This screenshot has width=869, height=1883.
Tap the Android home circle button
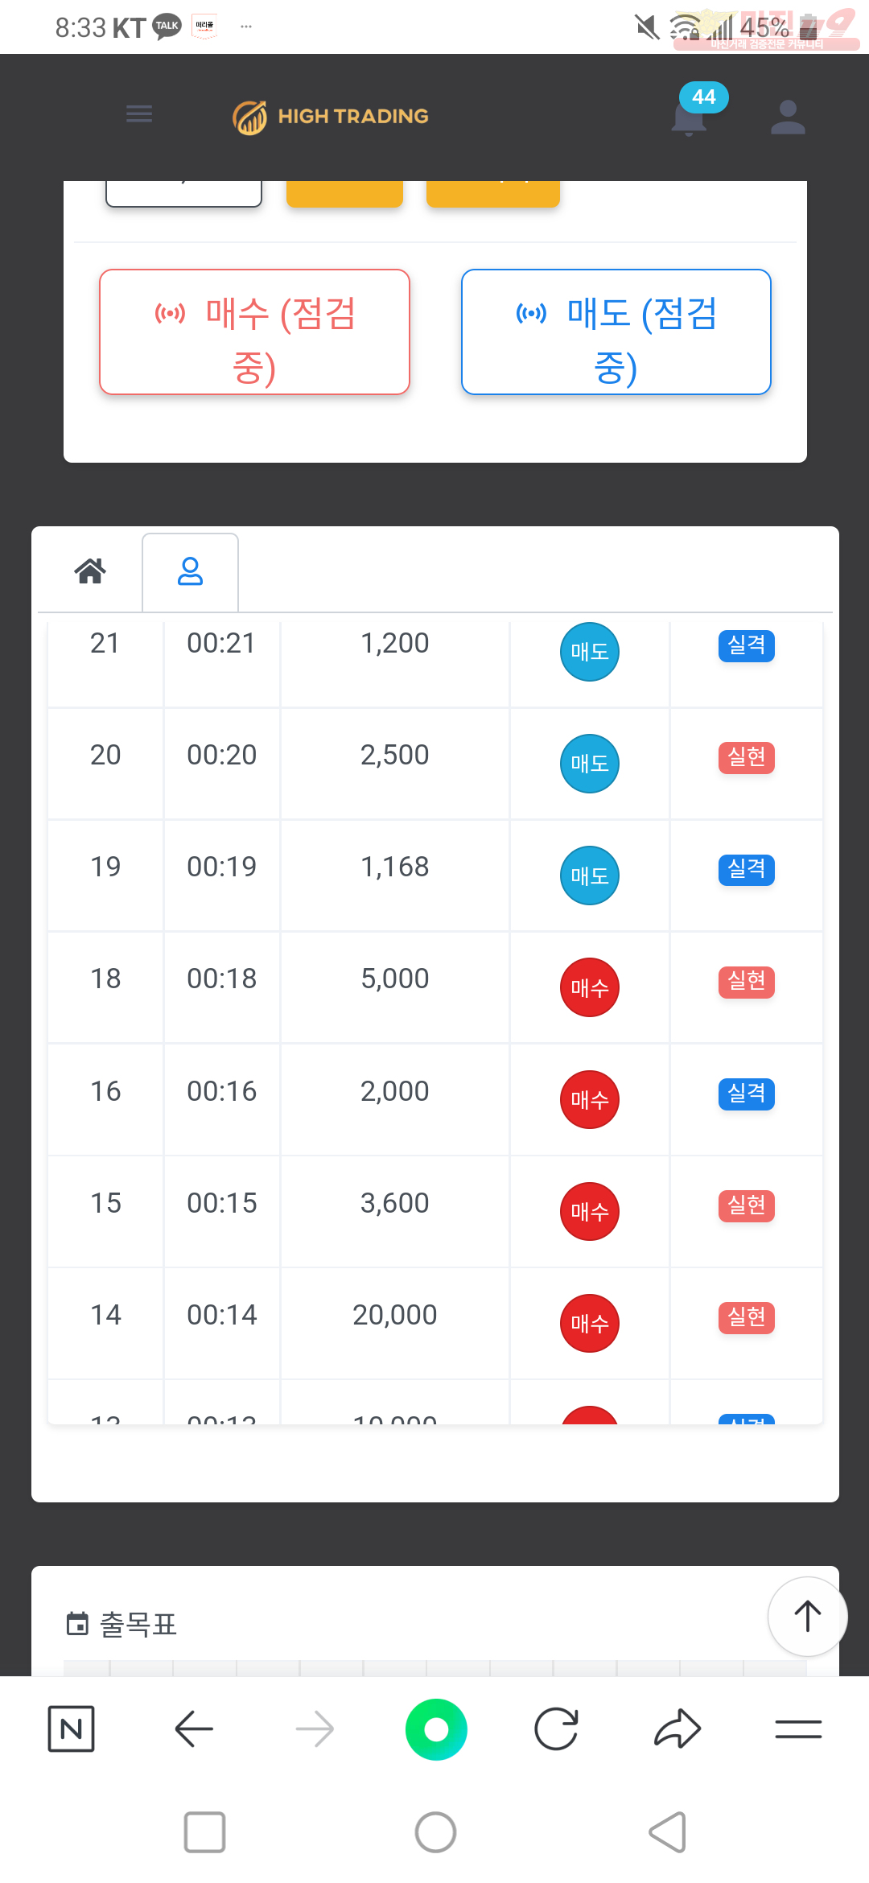click(436, 1832)
